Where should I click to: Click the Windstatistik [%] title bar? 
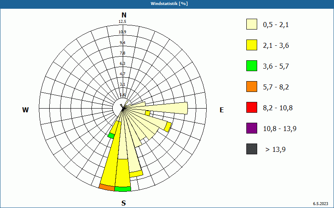(167, 4)
